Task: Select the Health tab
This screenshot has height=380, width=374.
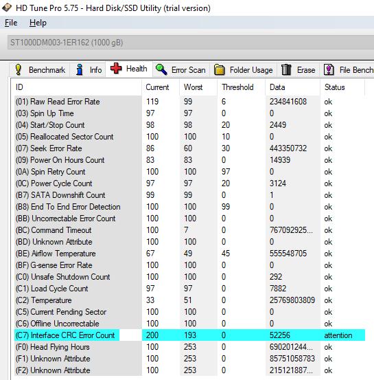Action: click(129, 69)
